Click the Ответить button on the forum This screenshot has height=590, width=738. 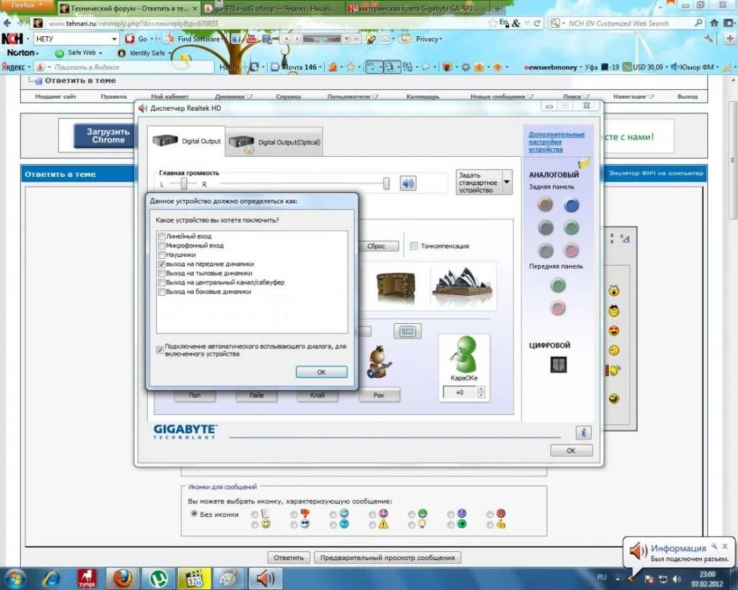(288, 558)
